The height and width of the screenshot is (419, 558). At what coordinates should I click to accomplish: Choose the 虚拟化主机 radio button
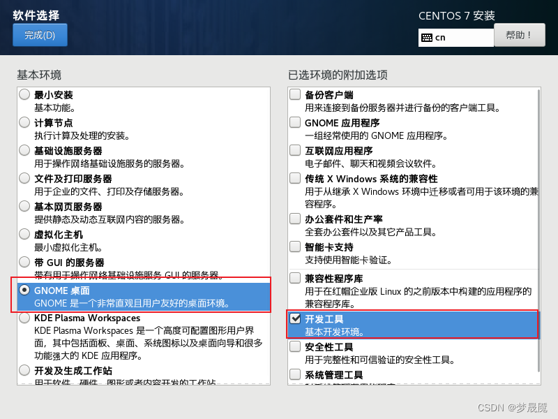(x=24, y=234)
